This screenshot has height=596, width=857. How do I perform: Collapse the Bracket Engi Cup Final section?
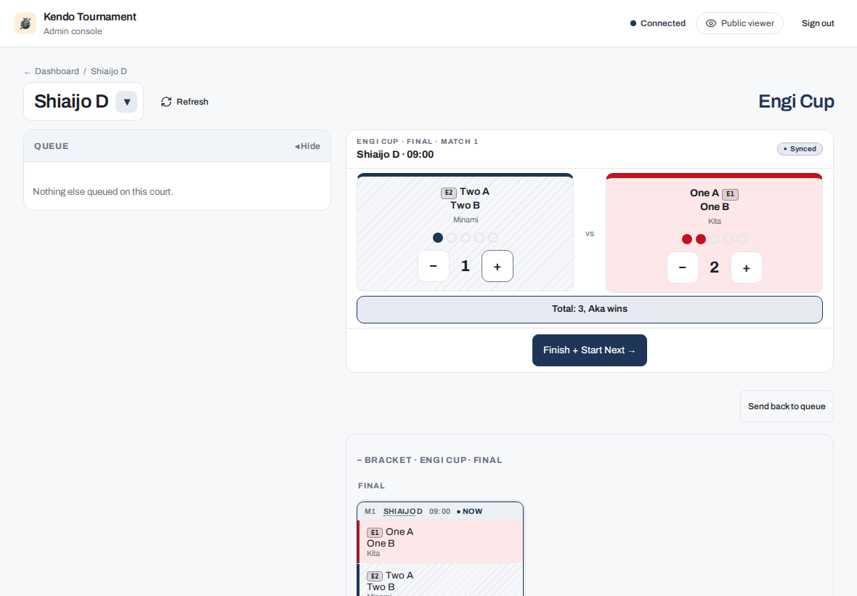coord(429,460)
